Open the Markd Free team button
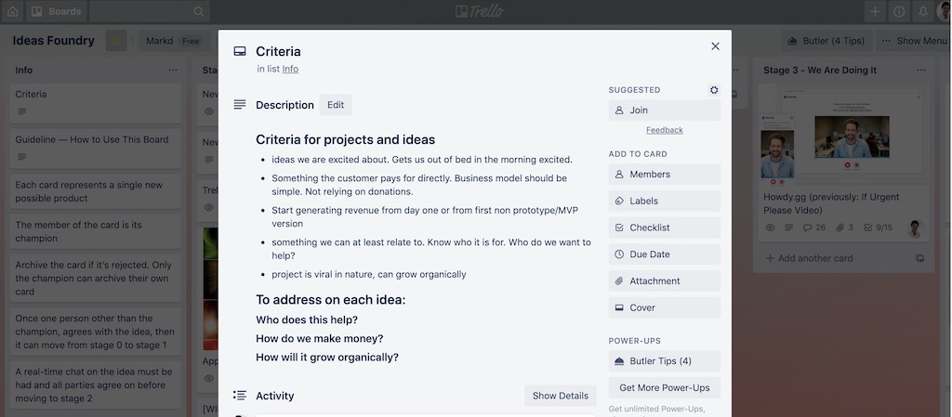Viewport: 952px width, 417px height. click(x=173, y=41)
